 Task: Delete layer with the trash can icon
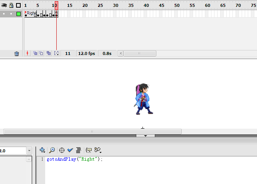[16, 53]
